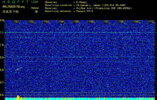Click the 0.8 frequency axis label
157x100 pixels.
click(2, 70)
